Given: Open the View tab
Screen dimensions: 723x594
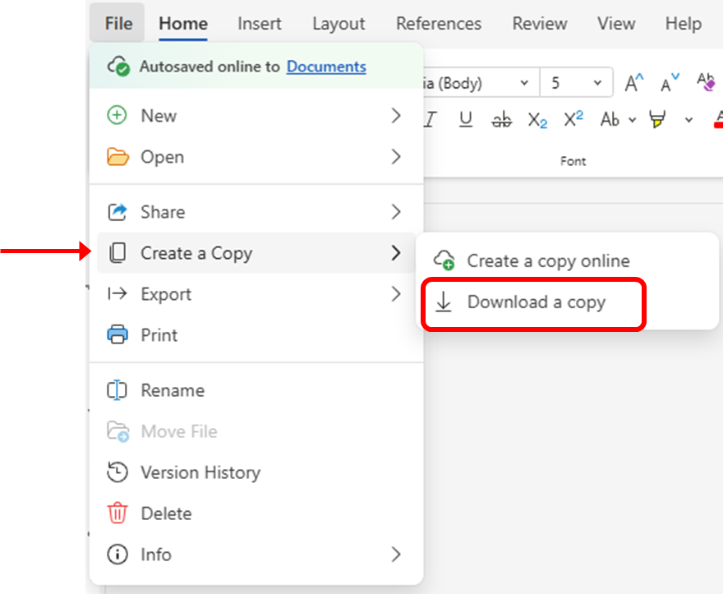Looking at the screenshot, I should pyautogui.click(x=616, y=23).
